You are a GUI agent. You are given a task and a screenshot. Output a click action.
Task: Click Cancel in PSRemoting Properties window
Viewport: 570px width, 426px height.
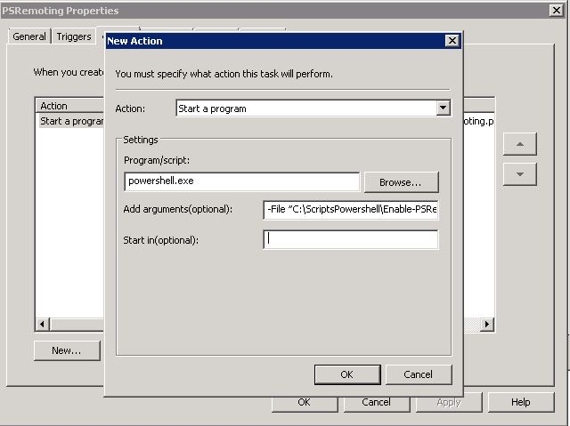tap(377, 404)
